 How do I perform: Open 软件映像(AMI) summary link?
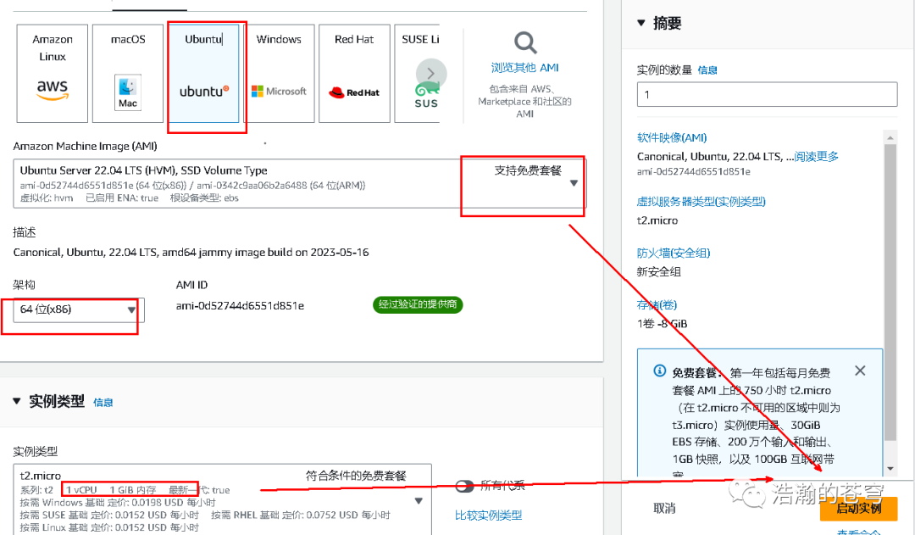click(672, 138)
